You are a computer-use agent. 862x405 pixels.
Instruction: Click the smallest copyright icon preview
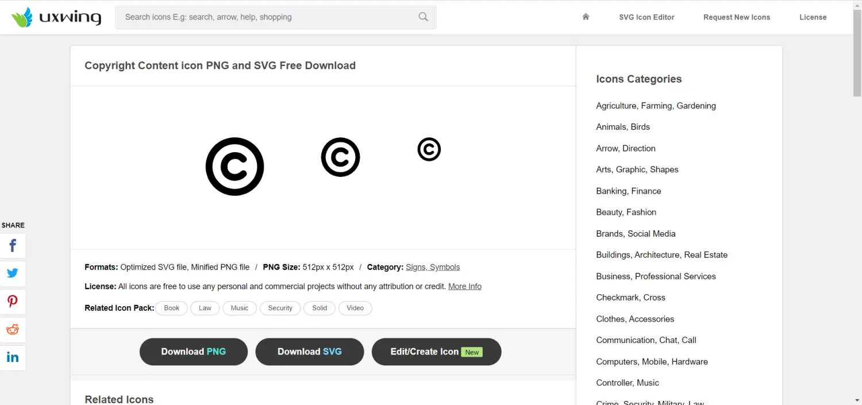click(x=429, y=149)
